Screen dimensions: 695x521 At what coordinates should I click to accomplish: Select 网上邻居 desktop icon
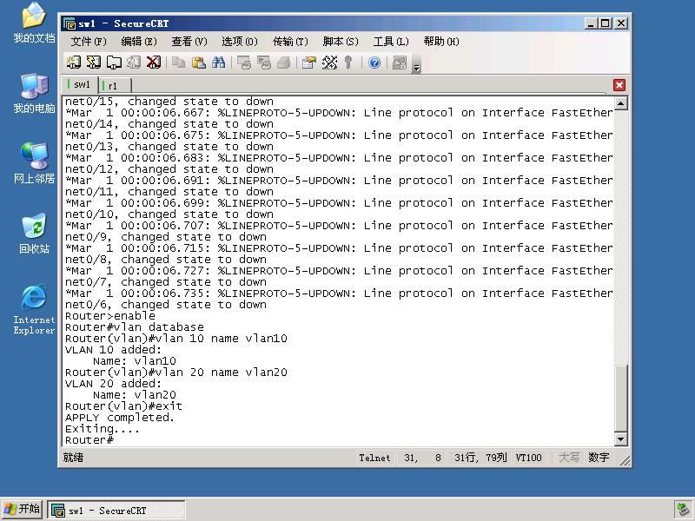pyautogui.click(x=34, y=163)
